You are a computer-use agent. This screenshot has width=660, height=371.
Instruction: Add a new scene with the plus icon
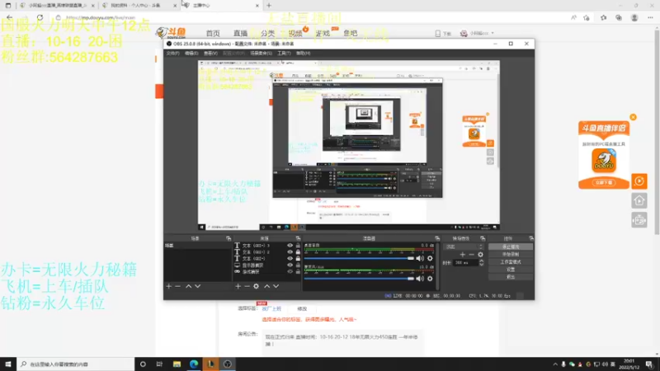[169, 286]
